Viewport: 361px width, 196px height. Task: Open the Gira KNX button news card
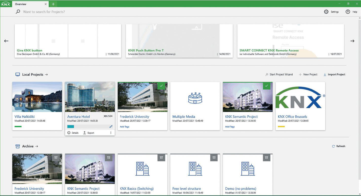(x=68, y=41)
